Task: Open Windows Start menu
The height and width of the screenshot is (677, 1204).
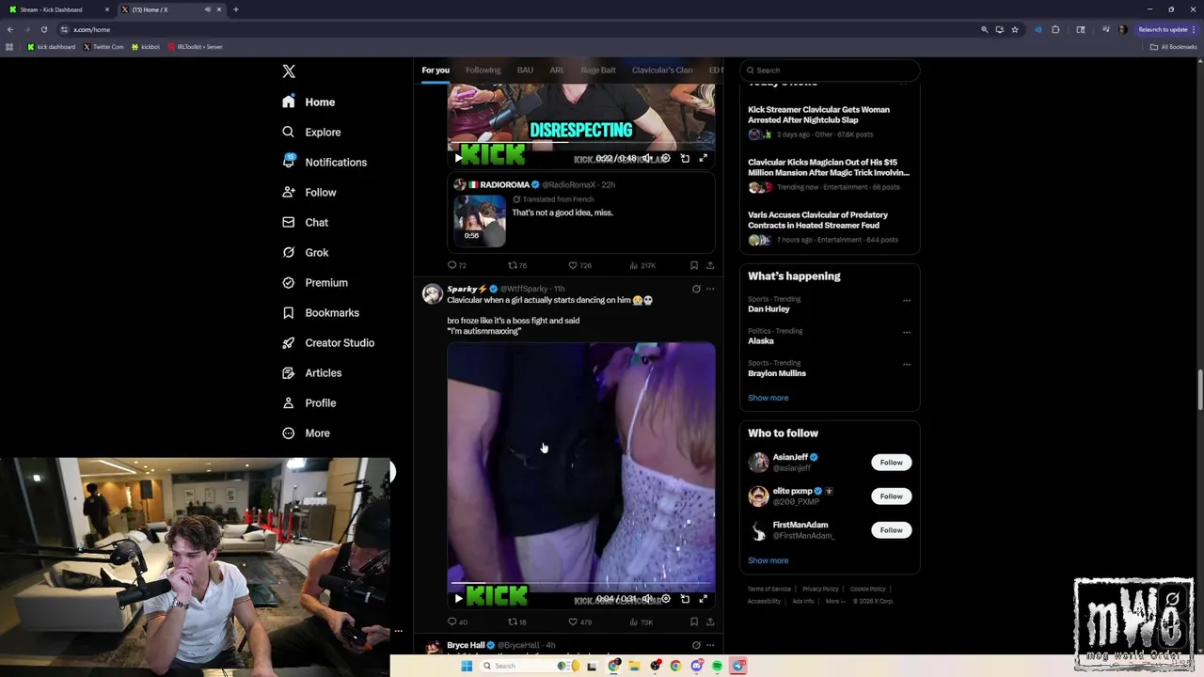Action: coord(467,666)
